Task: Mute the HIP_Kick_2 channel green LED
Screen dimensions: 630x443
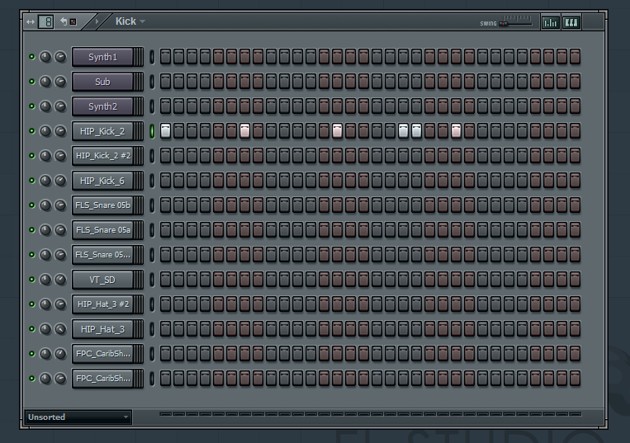Action: [x=31, y=131]
